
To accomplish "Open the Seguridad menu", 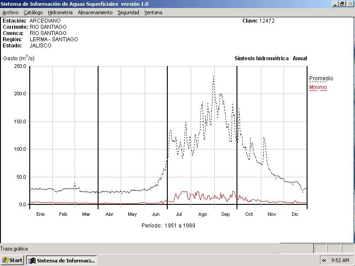I will [128, 12].
